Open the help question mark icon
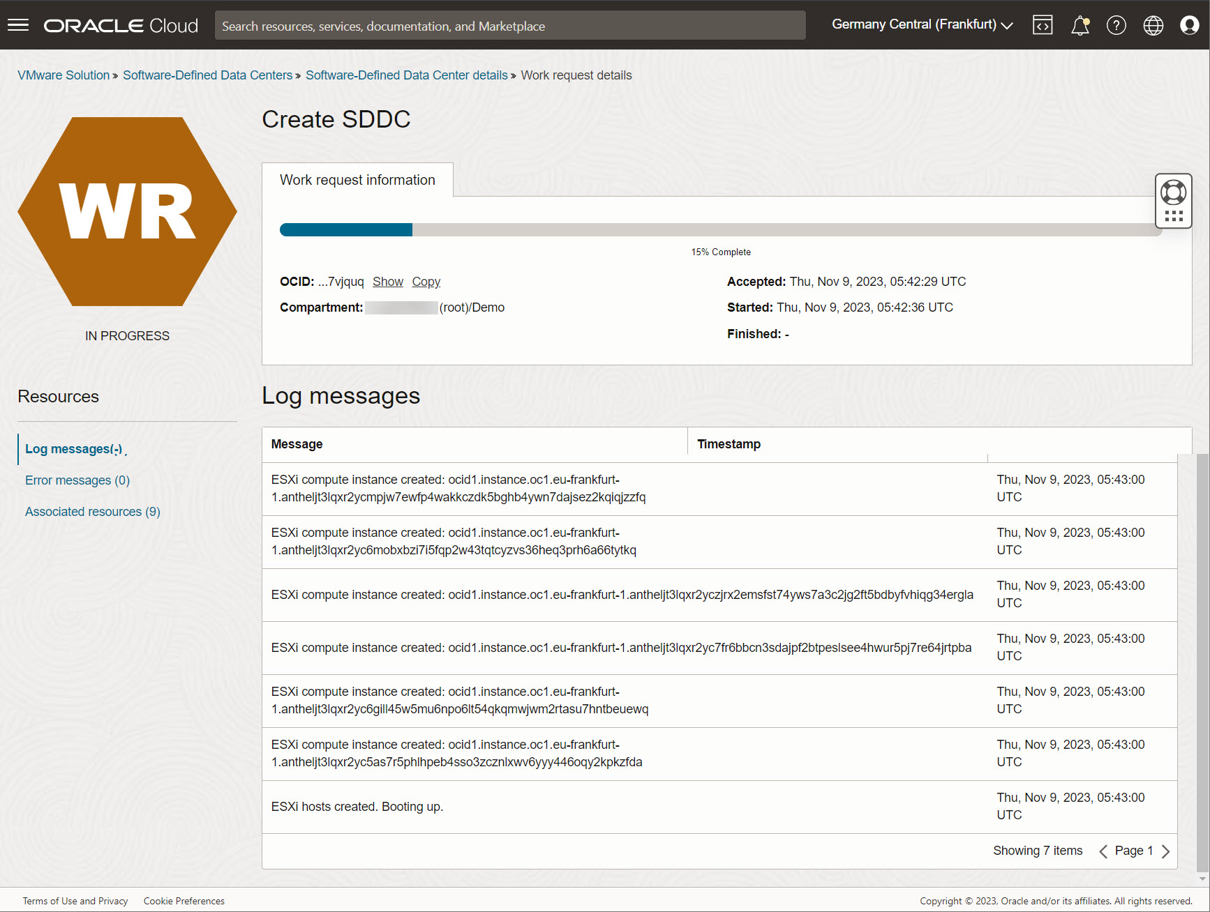This screenshot has height=912, width=1210. click(x=1116, y=25)
